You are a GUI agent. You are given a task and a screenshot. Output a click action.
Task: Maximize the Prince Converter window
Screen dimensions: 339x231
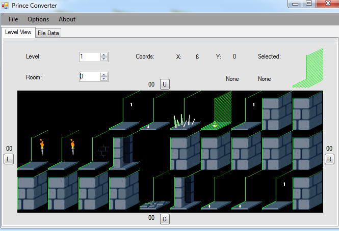[x=309, y=4]
